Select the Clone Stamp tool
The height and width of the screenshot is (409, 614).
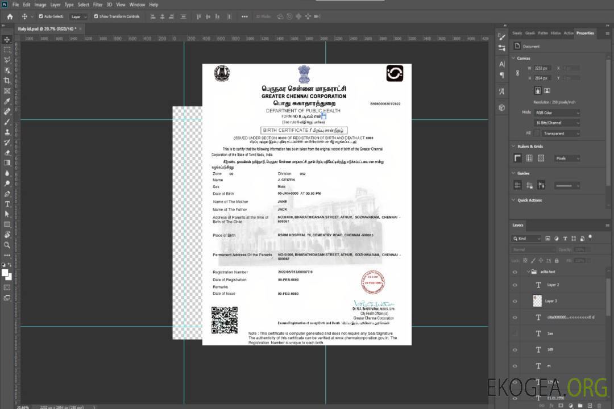7,132
